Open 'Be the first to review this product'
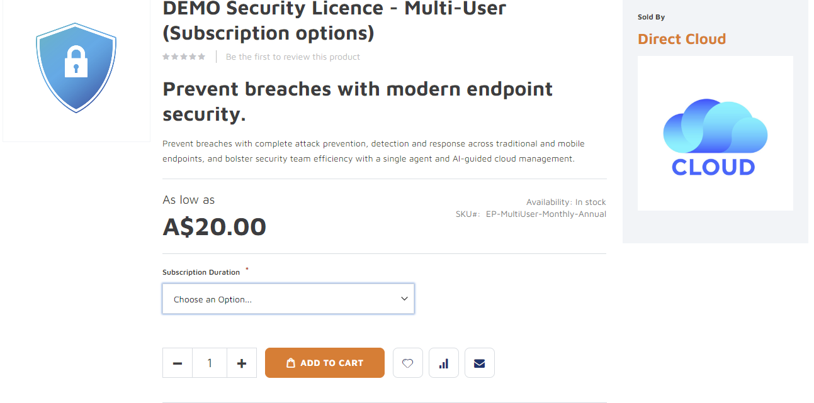 (293, 57)
